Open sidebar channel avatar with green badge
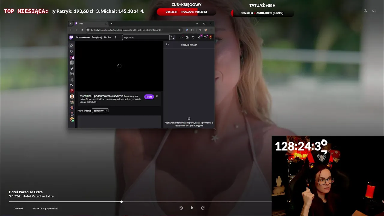 tap(72, 119)
